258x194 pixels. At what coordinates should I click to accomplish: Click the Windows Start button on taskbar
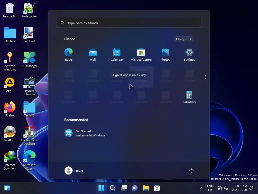coord(101,188)
